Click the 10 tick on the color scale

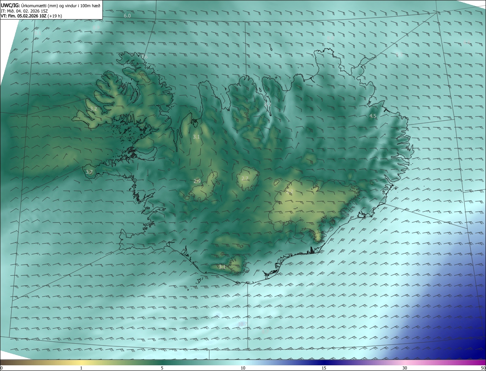tap(243, 368)
